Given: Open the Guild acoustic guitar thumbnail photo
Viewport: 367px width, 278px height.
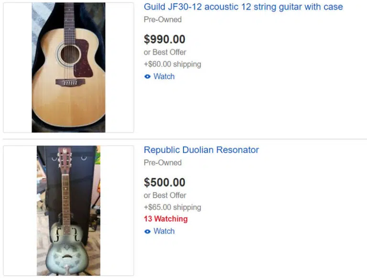Looking at the screenshot, I should click(x=68, y=67).
